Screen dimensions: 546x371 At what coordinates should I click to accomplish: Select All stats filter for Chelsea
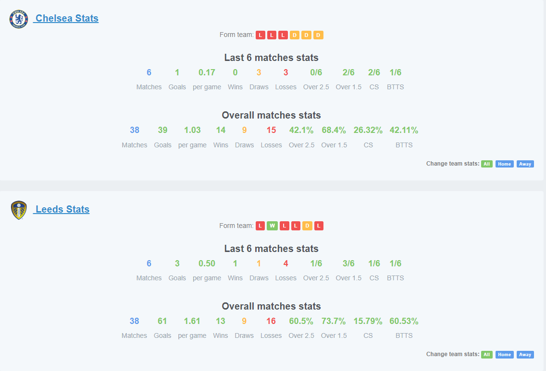(x=487, y=164)
